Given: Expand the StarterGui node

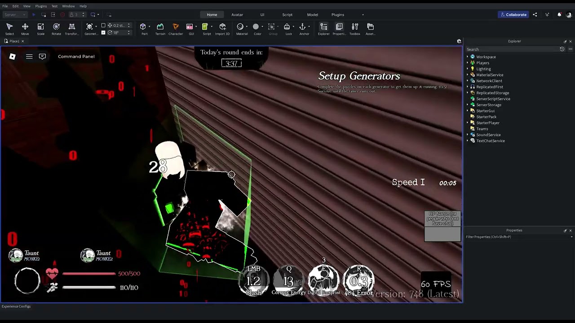Looking at the screenshot, I should pos(467,111).
